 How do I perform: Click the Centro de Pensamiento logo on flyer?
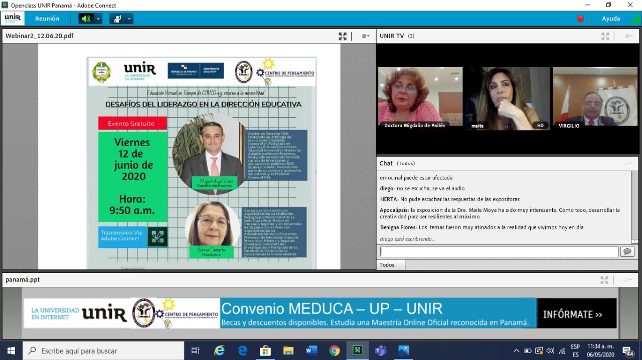coord(285,73)
